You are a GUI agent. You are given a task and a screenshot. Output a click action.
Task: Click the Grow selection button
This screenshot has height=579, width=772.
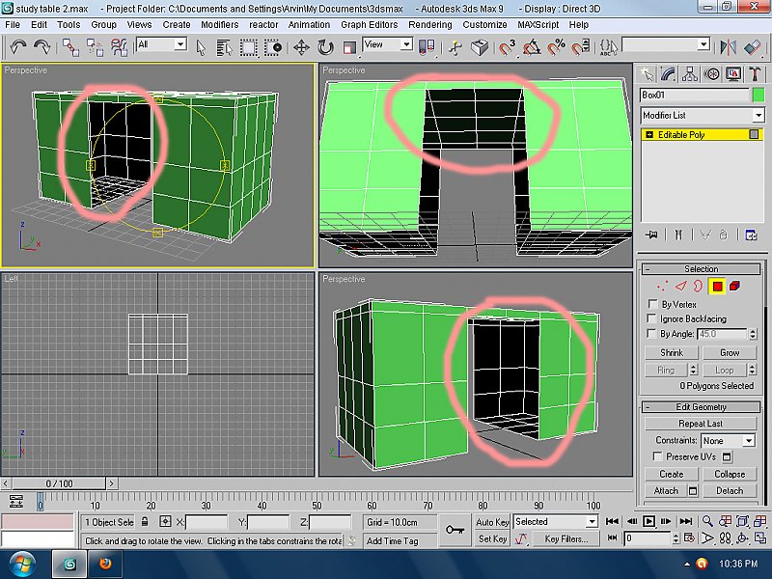tap(730, 353)
